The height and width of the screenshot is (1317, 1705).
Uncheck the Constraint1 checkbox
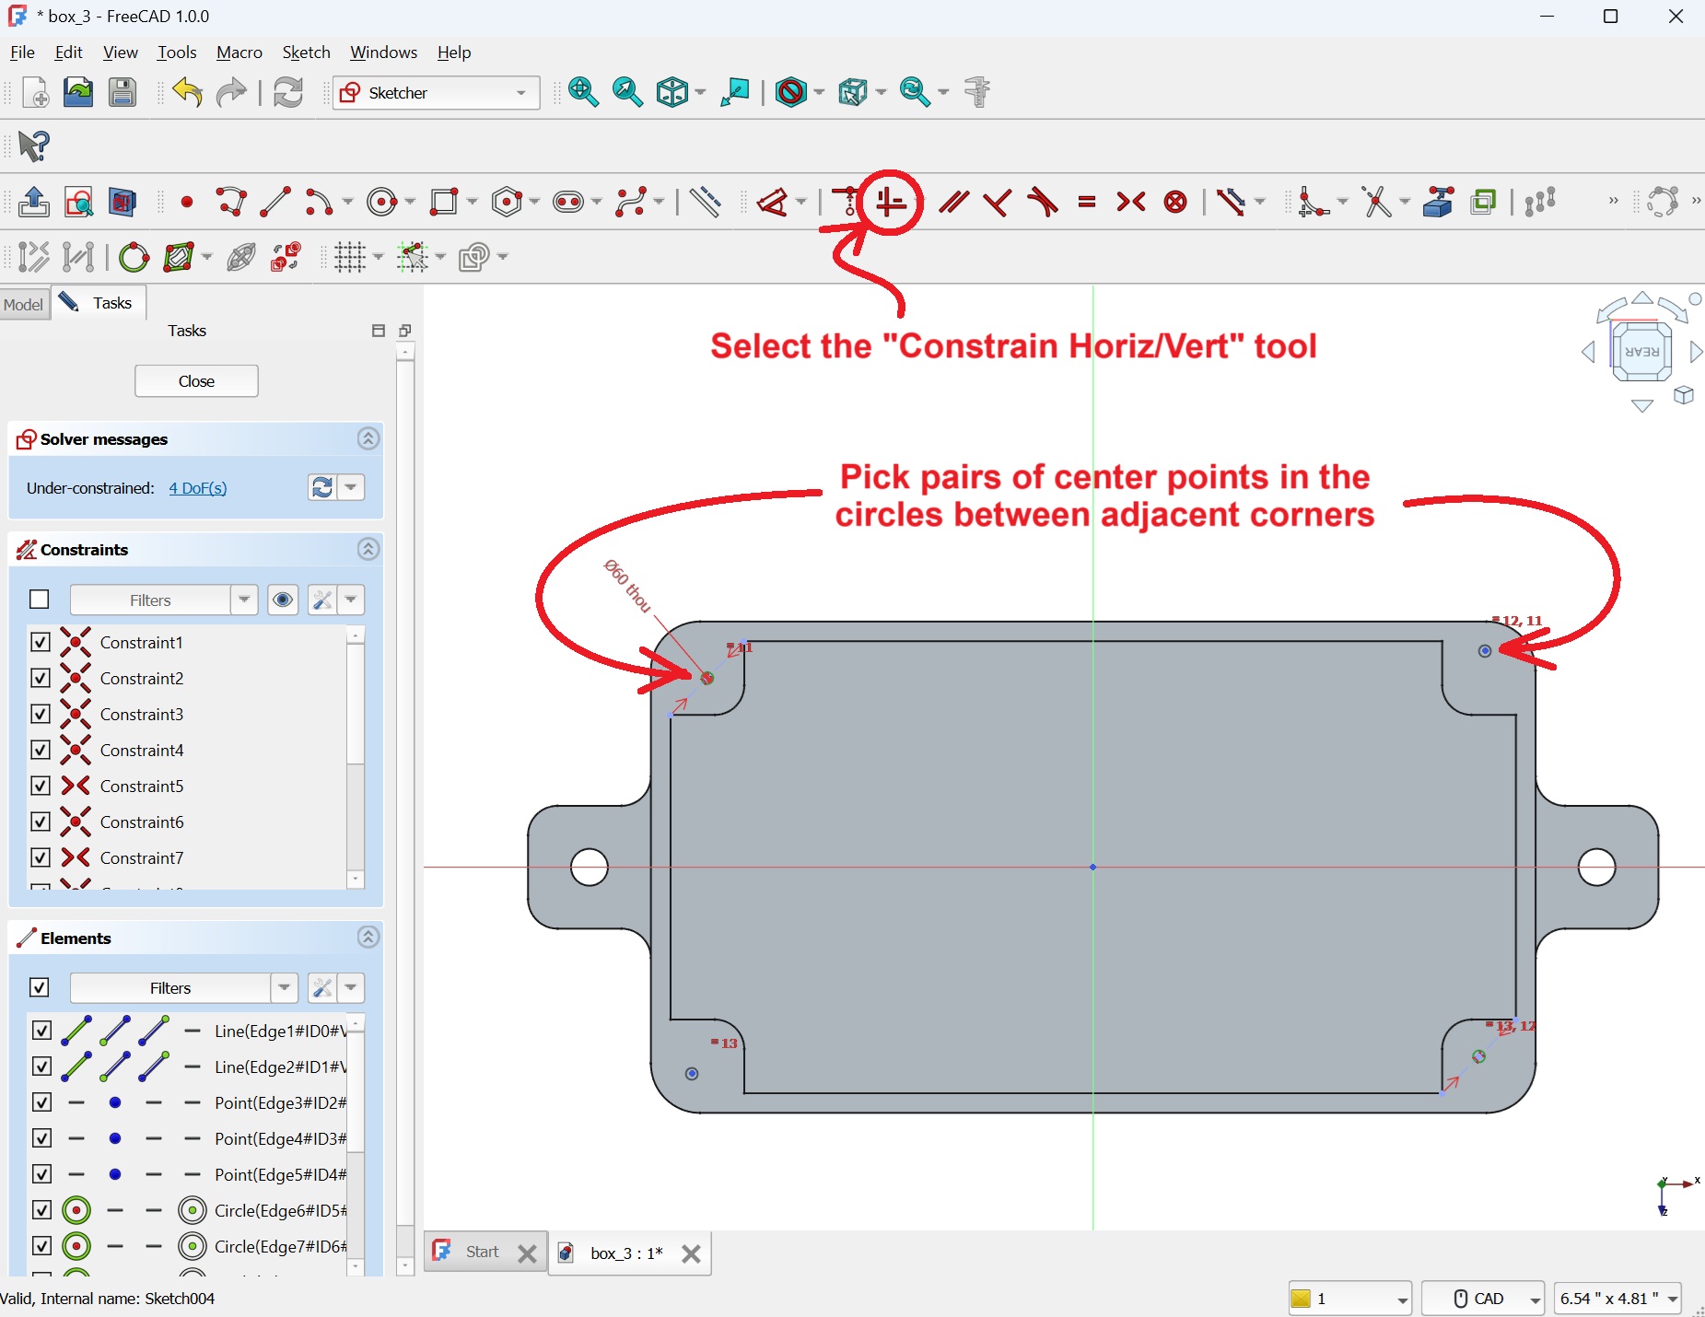[x=41, y=642]
